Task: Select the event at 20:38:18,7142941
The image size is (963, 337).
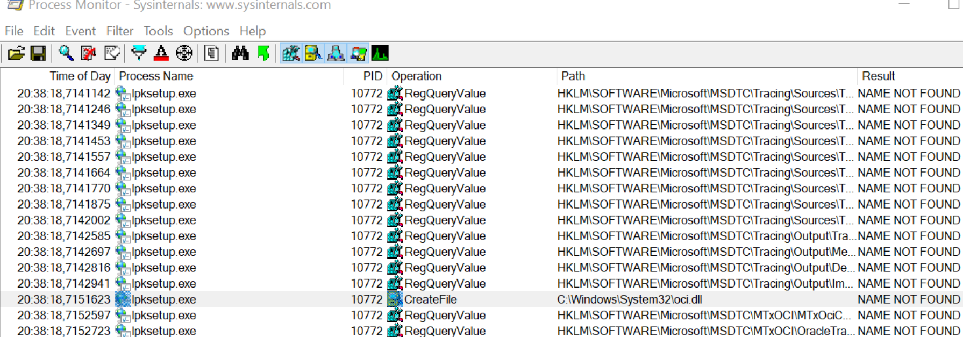Action: click(x=481, y=284)
